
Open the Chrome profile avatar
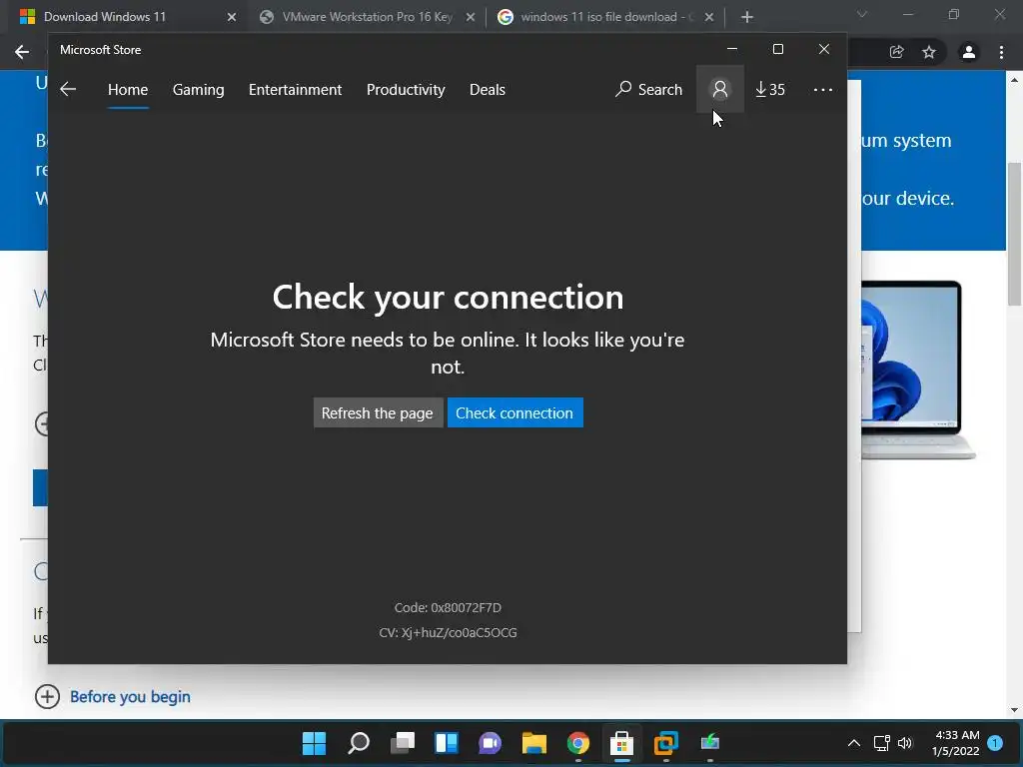(x=969, y=52)
